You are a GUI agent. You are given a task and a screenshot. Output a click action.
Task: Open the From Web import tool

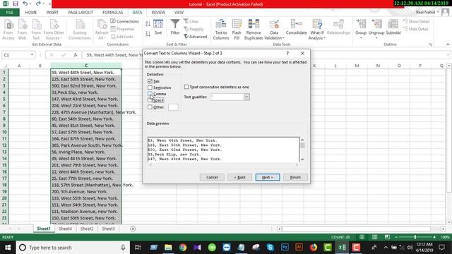[22, 30]
